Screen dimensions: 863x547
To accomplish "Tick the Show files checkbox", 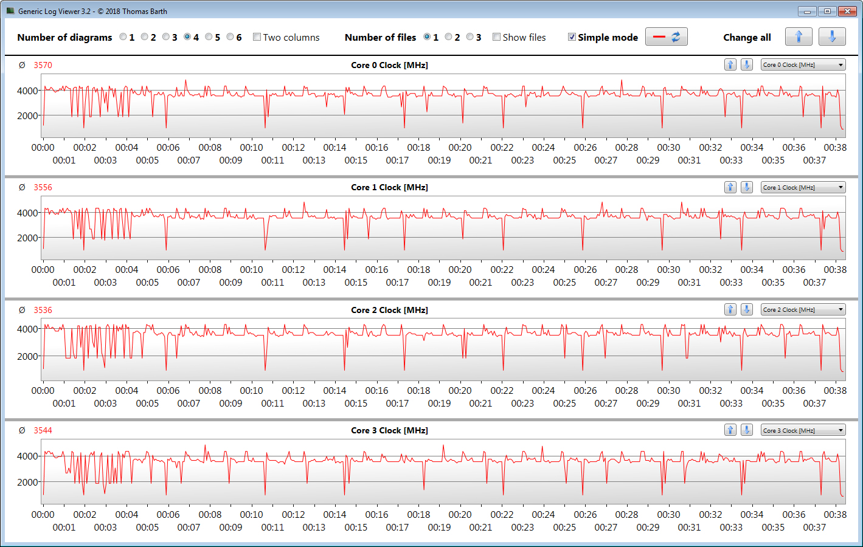I will [x=496, y=37].
